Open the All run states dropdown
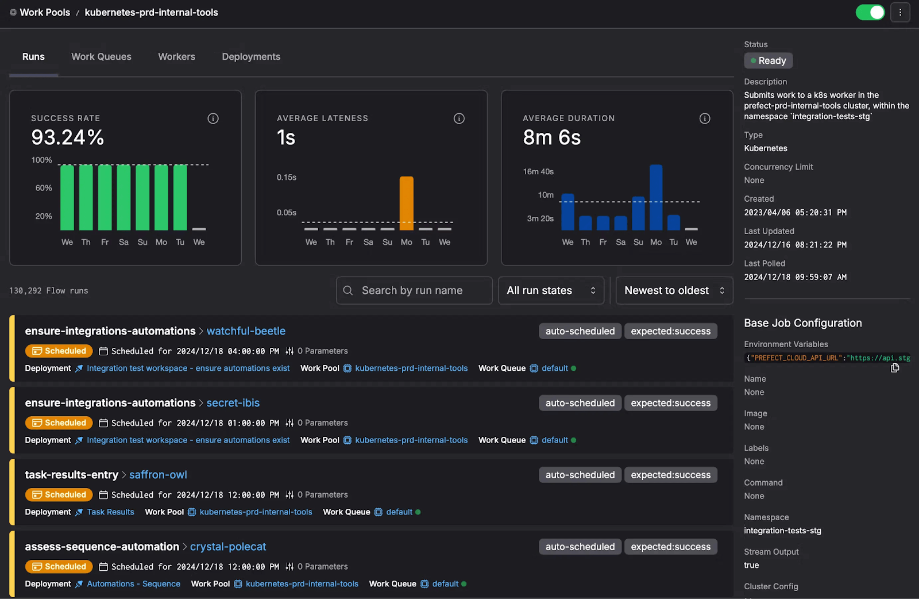This screenshot has height=599, width=919. (551, 291)
